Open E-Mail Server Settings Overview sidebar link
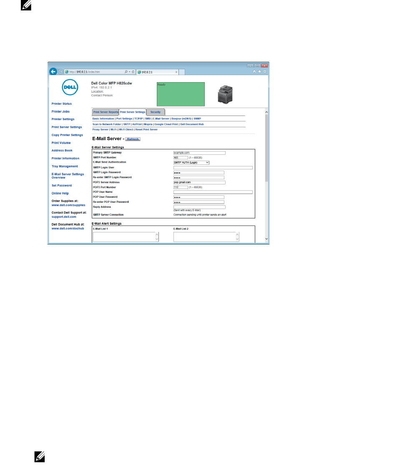Image resolution: width=402 pixels, height=466 pixels. point(68,176)
